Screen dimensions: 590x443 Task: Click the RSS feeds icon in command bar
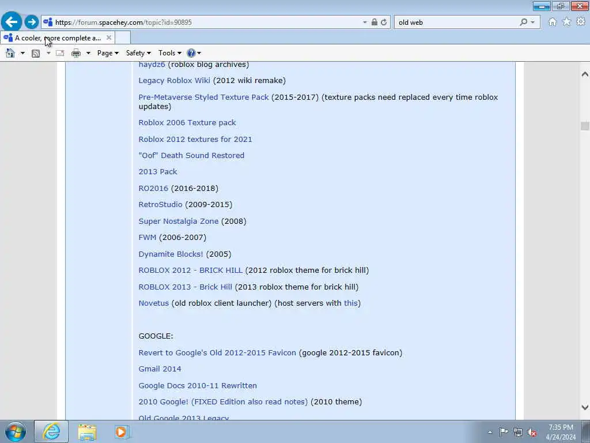coord(36,53)
